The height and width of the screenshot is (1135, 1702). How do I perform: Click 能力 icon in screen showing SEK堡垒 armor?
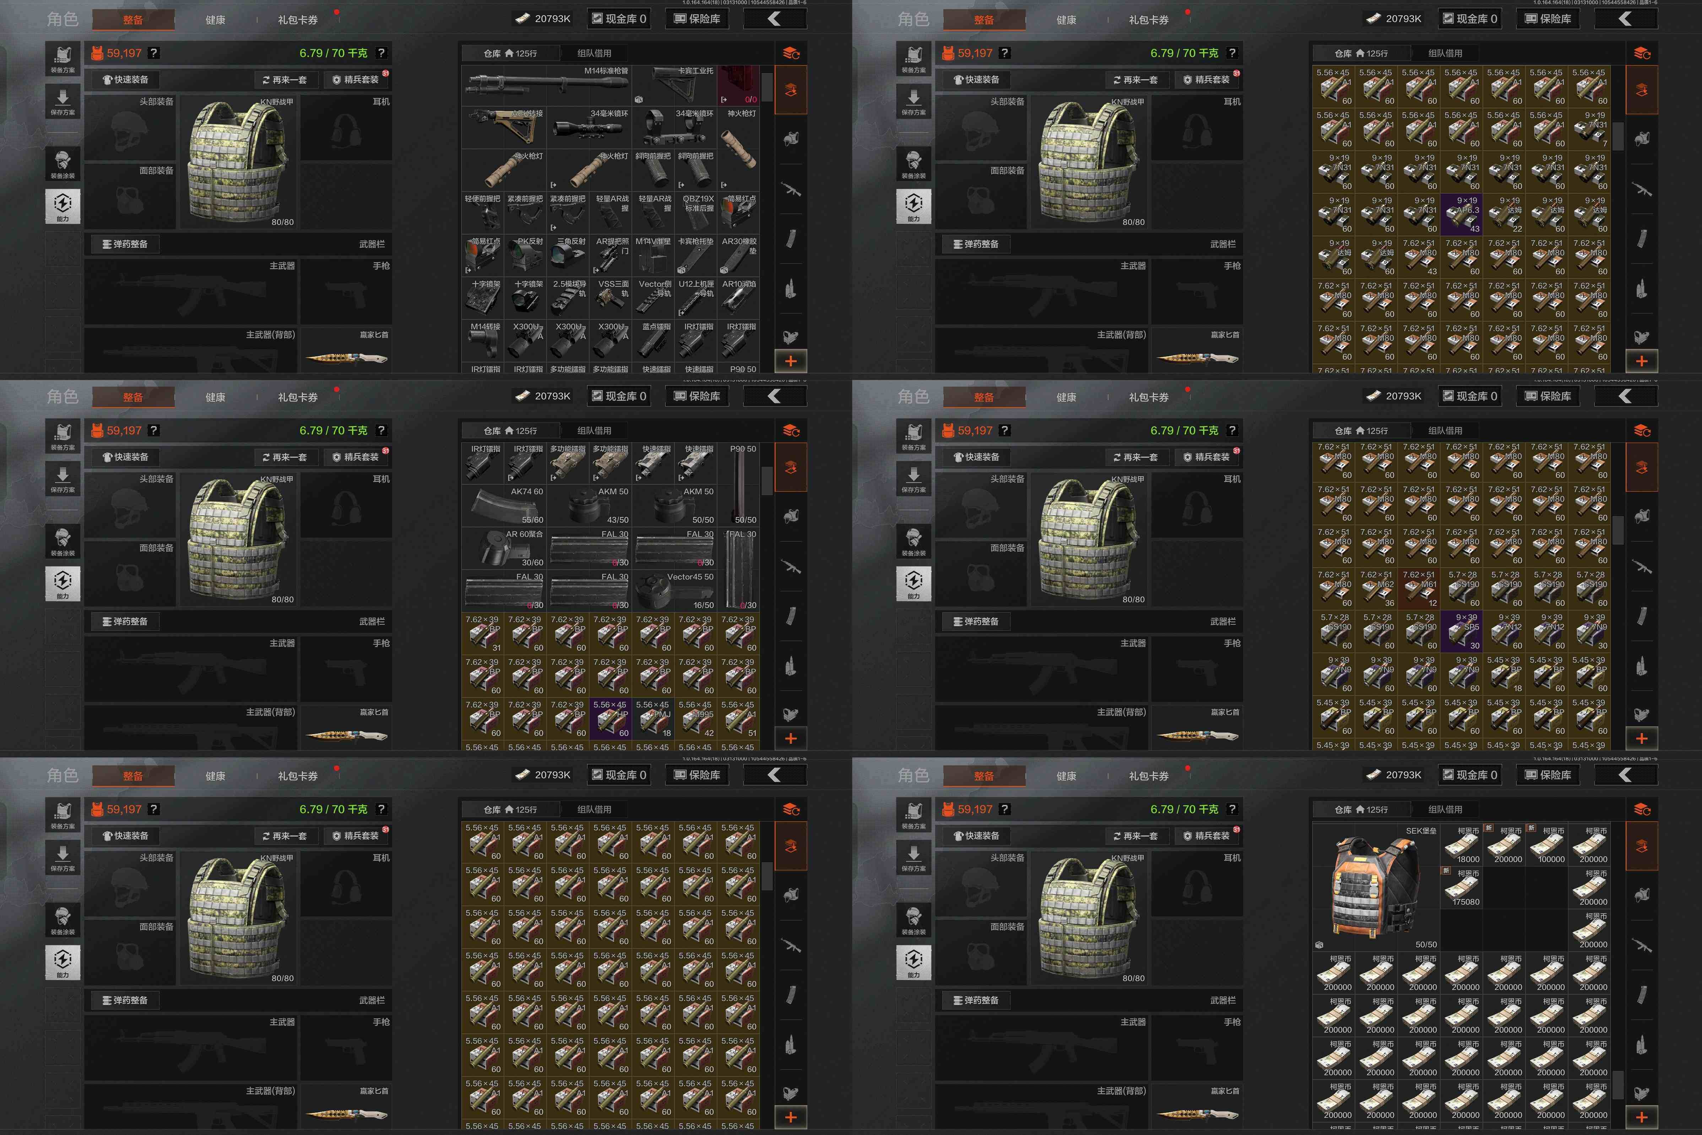click(x=914, y=962)
